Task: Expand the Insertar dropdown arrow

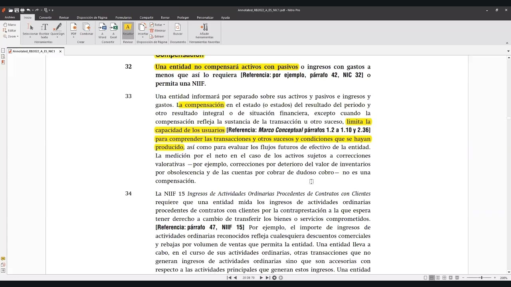Action: pos(143,37)
